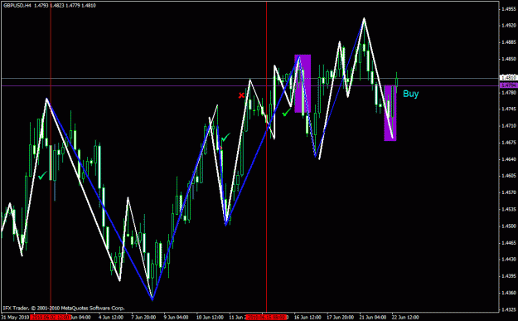Click the 1.4500 price axis label

click(x=509, y=226)
